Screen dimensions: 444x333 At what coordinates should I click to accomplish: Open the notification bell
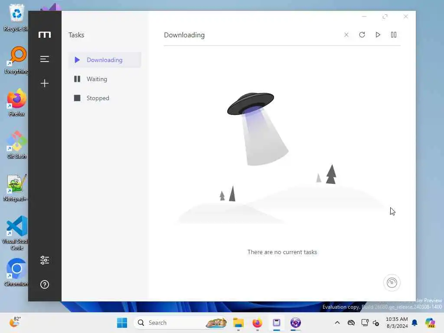pyautogui.click(x=415, y=323)
